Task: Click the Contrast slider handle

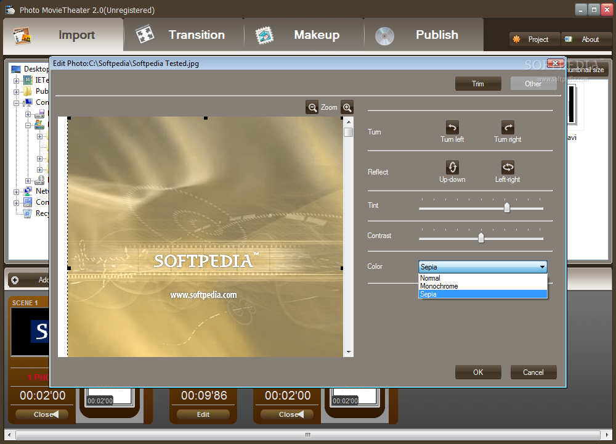Action: coord(481,237)
